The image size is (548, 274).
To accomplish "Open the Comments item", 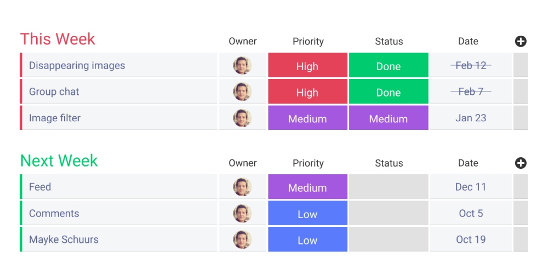I will pos(54,213).
